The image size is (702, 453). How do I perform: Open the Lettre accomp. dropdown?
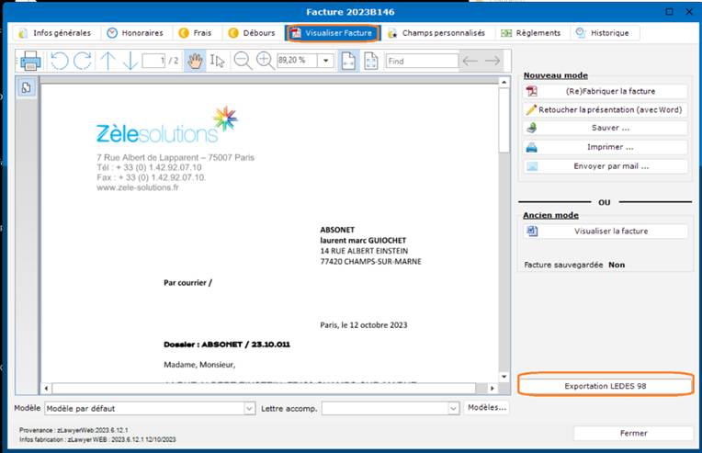point(451,408)
